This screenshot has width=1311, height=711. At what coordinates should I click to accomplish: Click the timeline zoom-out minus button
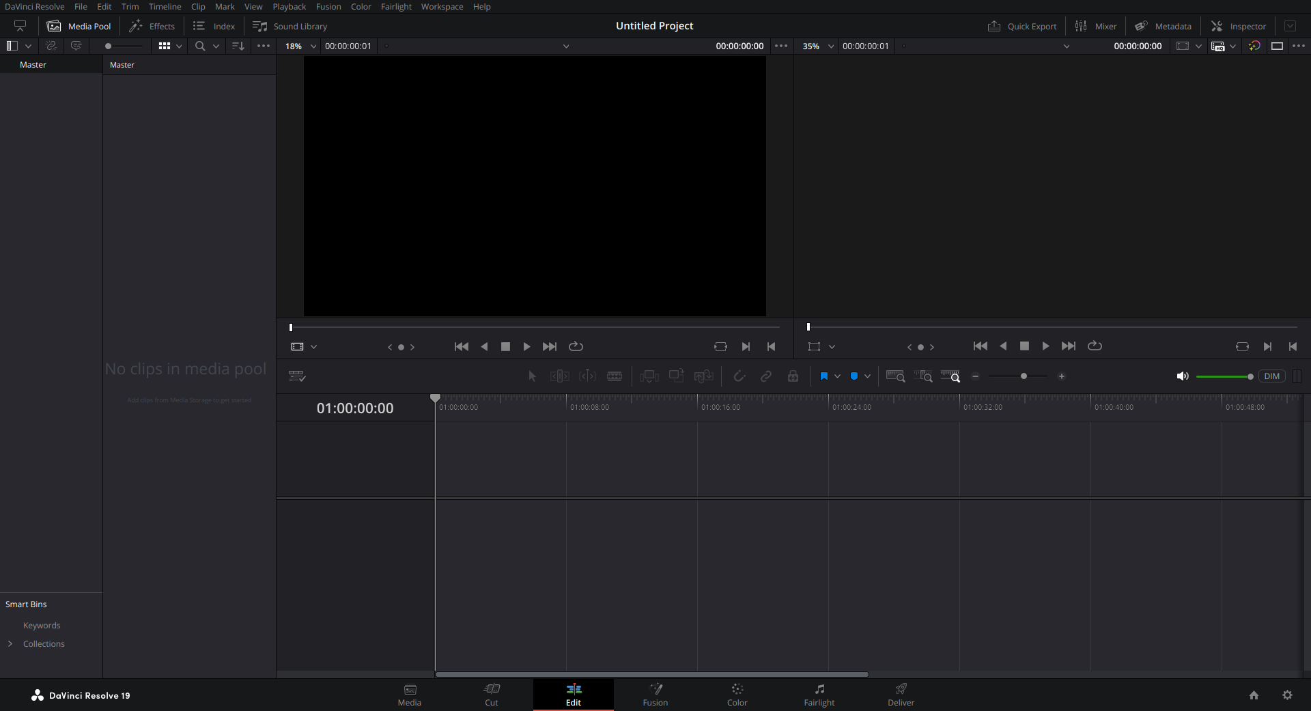tap(975, 376)
